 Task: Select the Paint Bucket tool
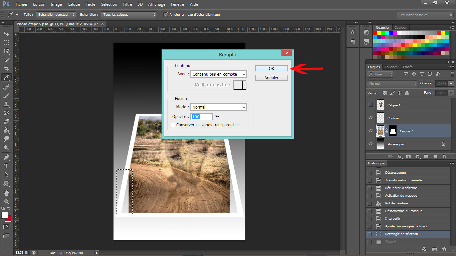click(x=6, y=130)
